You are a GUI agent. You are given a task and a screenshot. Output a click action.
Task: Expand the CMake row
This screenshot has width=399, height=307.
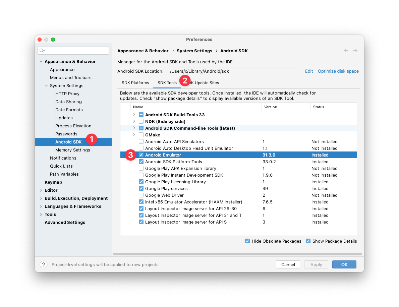(134, 135)
